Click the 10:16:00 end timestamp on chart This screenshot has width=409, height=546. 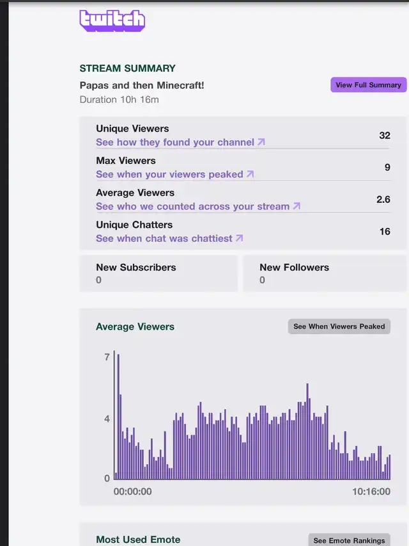371,492
